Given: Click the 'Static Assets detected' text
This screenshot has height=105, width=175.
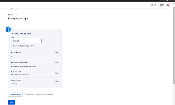Looking at the screenshot, I should [22, 34].
